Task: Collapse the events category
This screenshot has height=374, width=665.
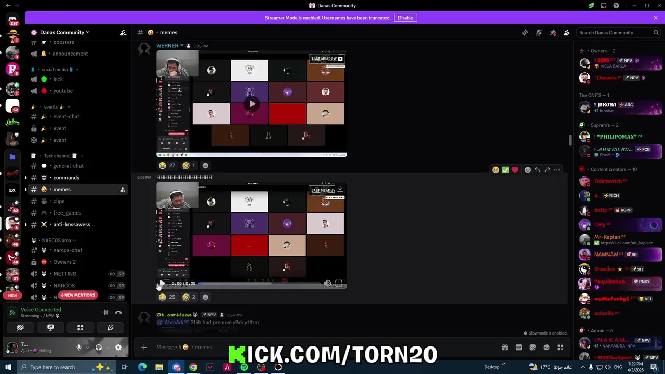Action: click(51, 106)
